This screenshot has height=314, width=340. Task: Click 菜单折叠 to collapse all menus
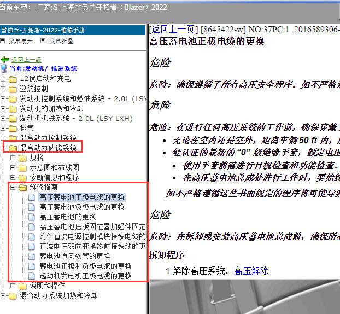pos(61,41)
